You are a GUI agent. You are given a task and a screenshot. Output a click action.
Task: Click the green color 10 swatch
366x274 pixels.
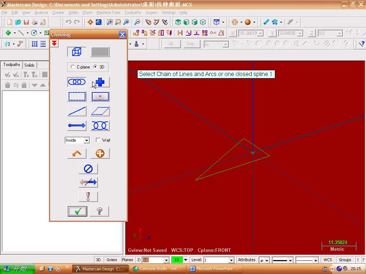tap(177, 260)
